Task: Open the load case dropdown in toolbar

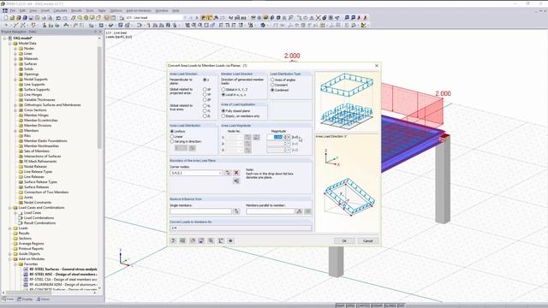Action: coord(185,17)
